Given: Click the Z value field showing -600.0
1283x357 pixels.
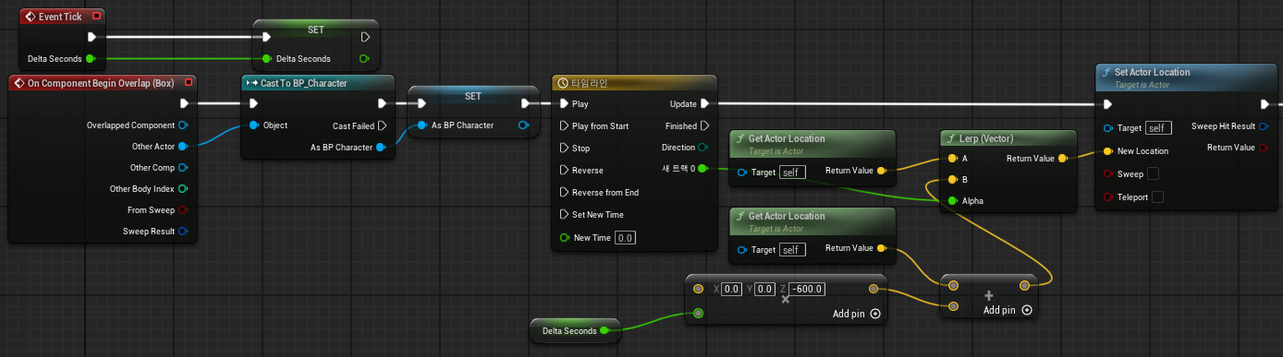Looking at the screenshot, I should 807,290.
